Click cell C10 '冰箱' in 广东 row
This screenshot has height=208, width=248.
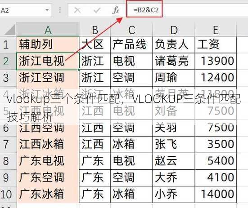point(131,195)
